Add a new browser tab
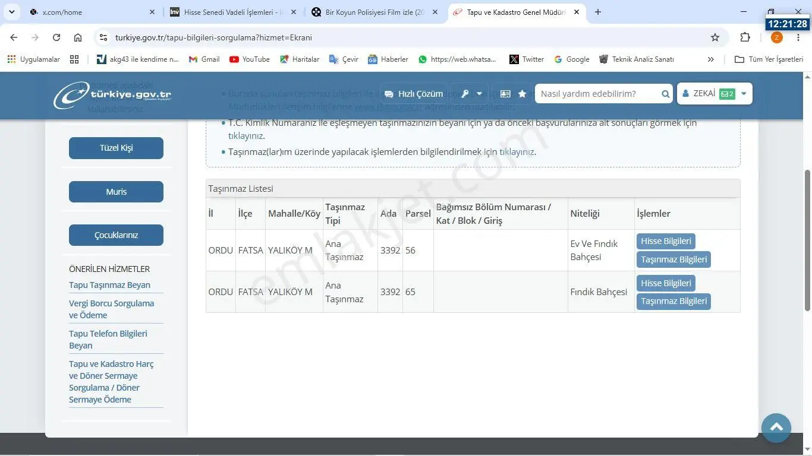Viewport: 812px width, 456px height. [x=598, y=12]
